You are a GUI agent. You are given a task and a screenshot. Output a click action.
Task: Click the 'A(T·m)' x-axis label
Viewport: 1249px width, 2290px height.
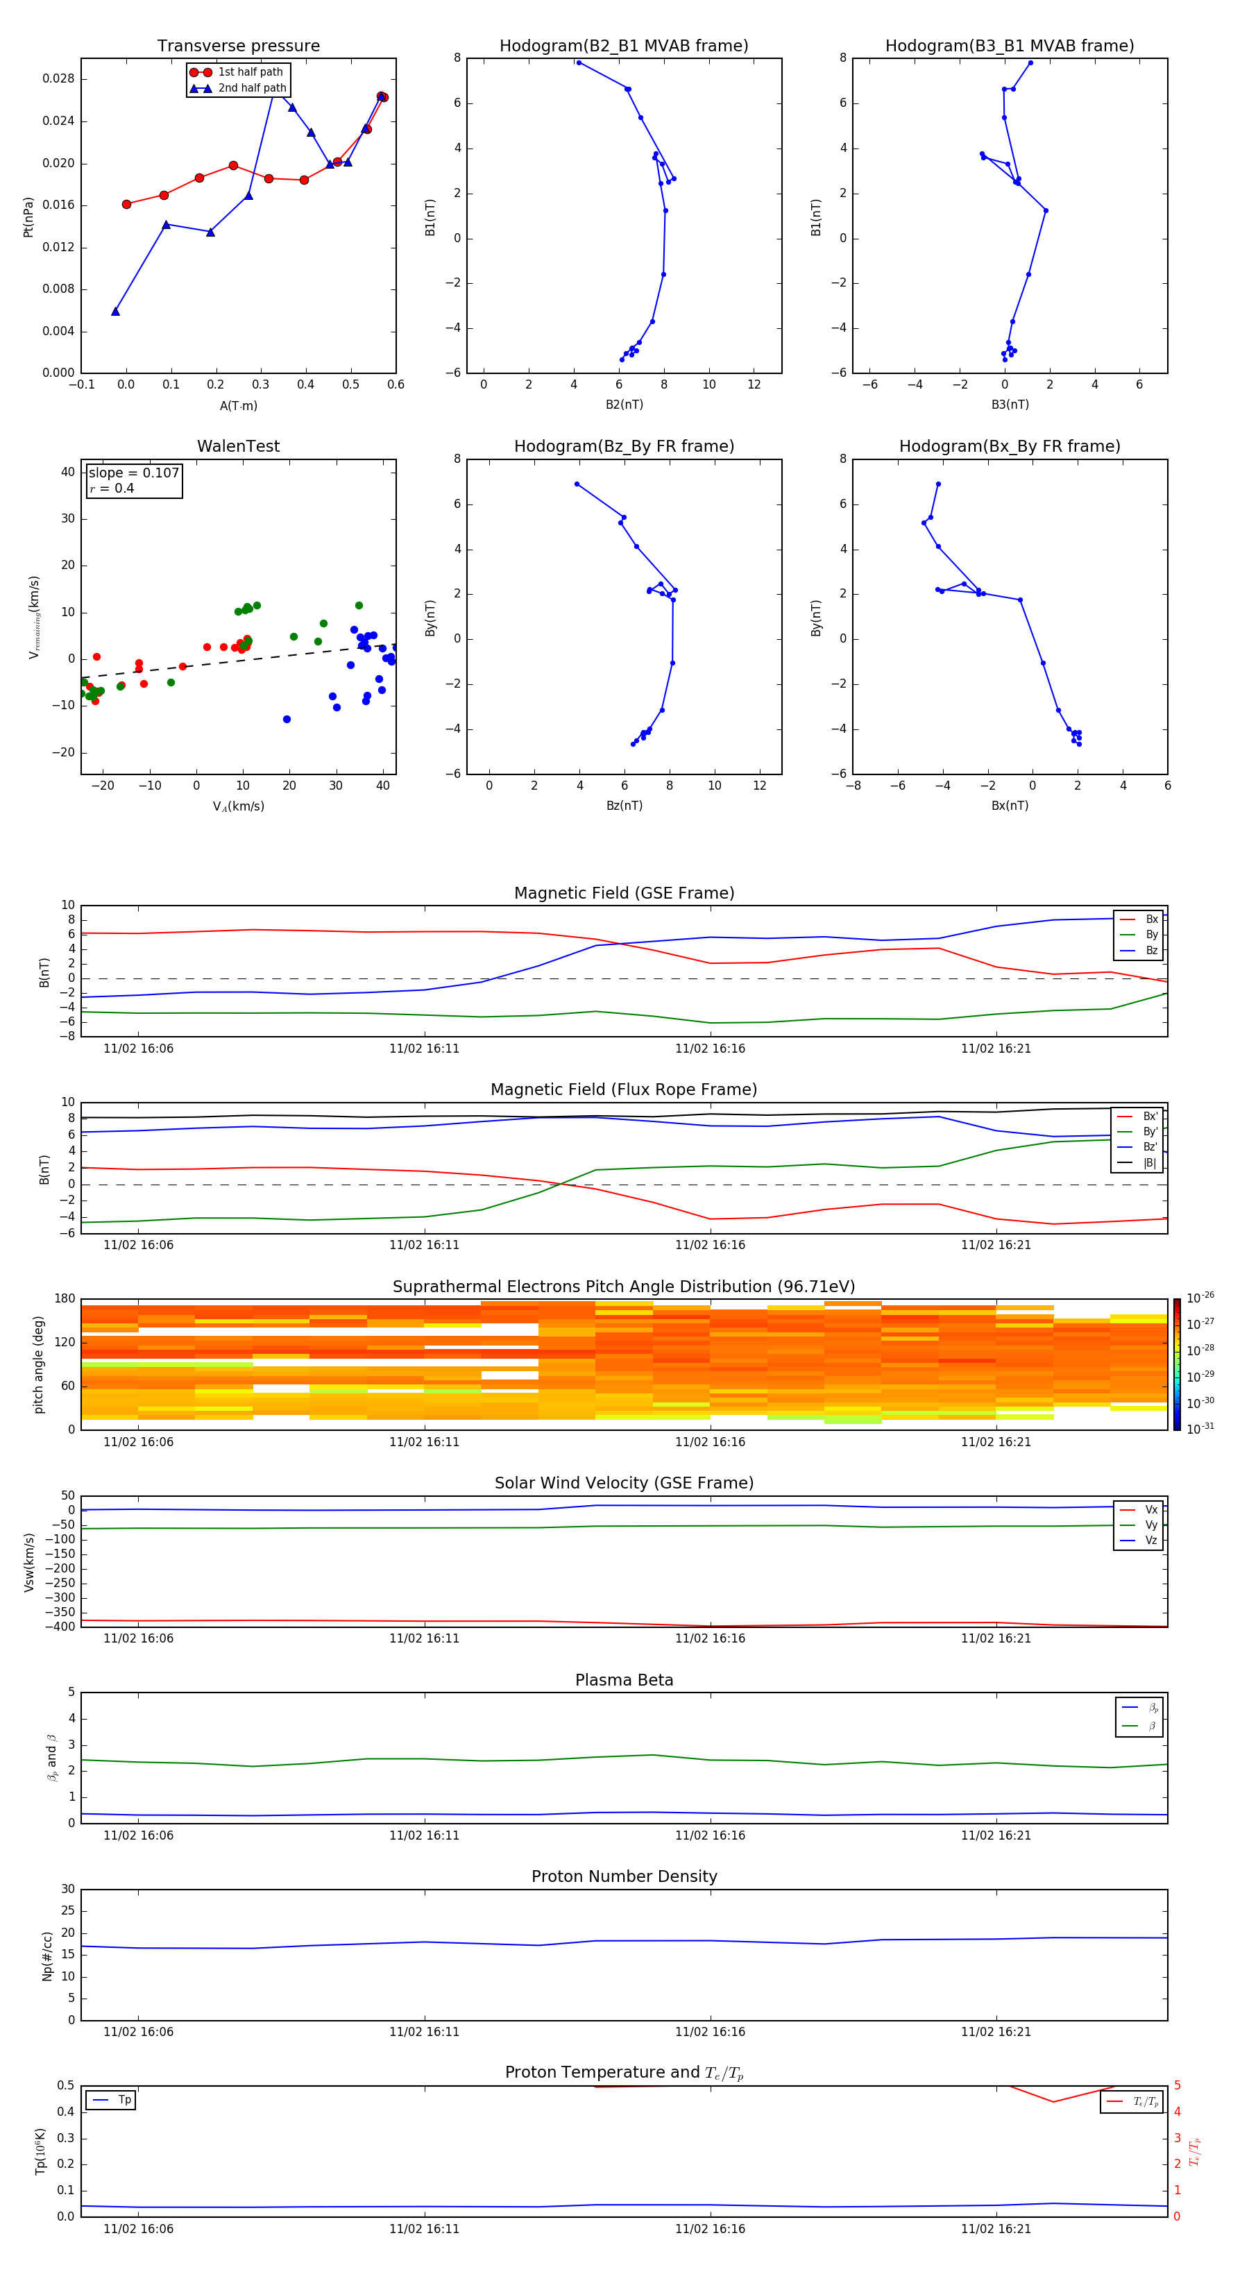tap(238, 406)
